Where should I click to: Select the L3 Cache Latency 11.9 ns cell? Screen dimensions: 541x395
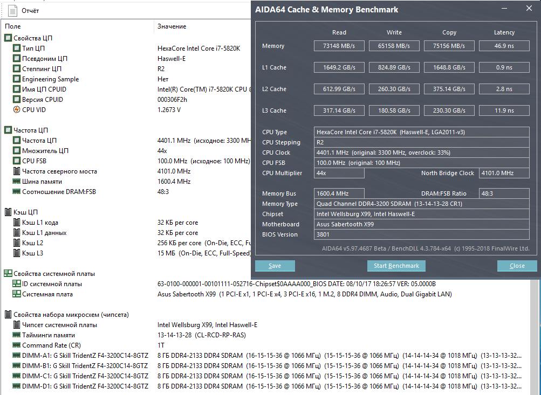click(504, 110)
